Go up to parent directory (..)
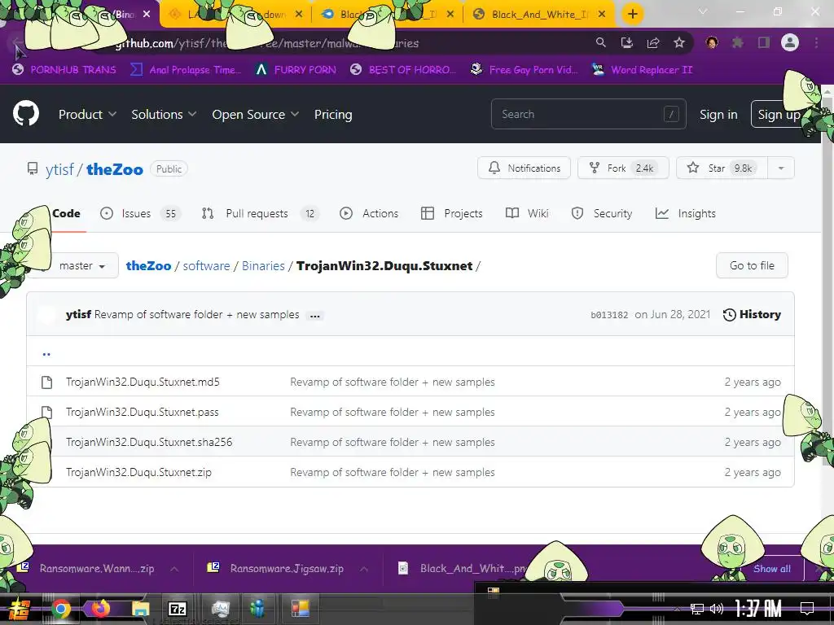Screen dimensions: 834x625 point(46,352)
